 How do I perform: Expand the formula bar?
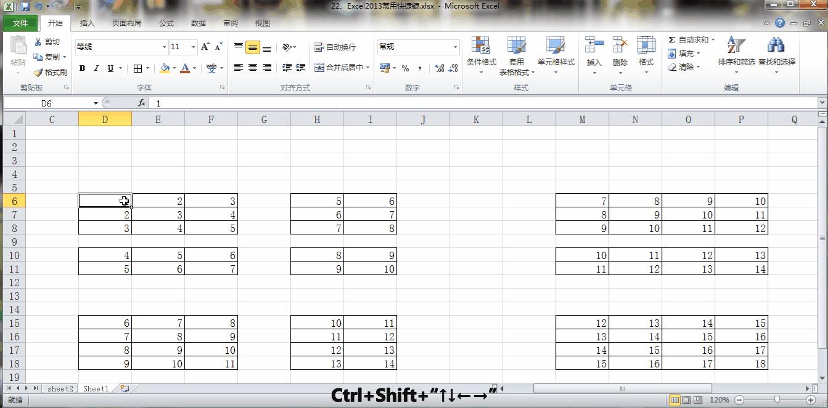[822, 103]
